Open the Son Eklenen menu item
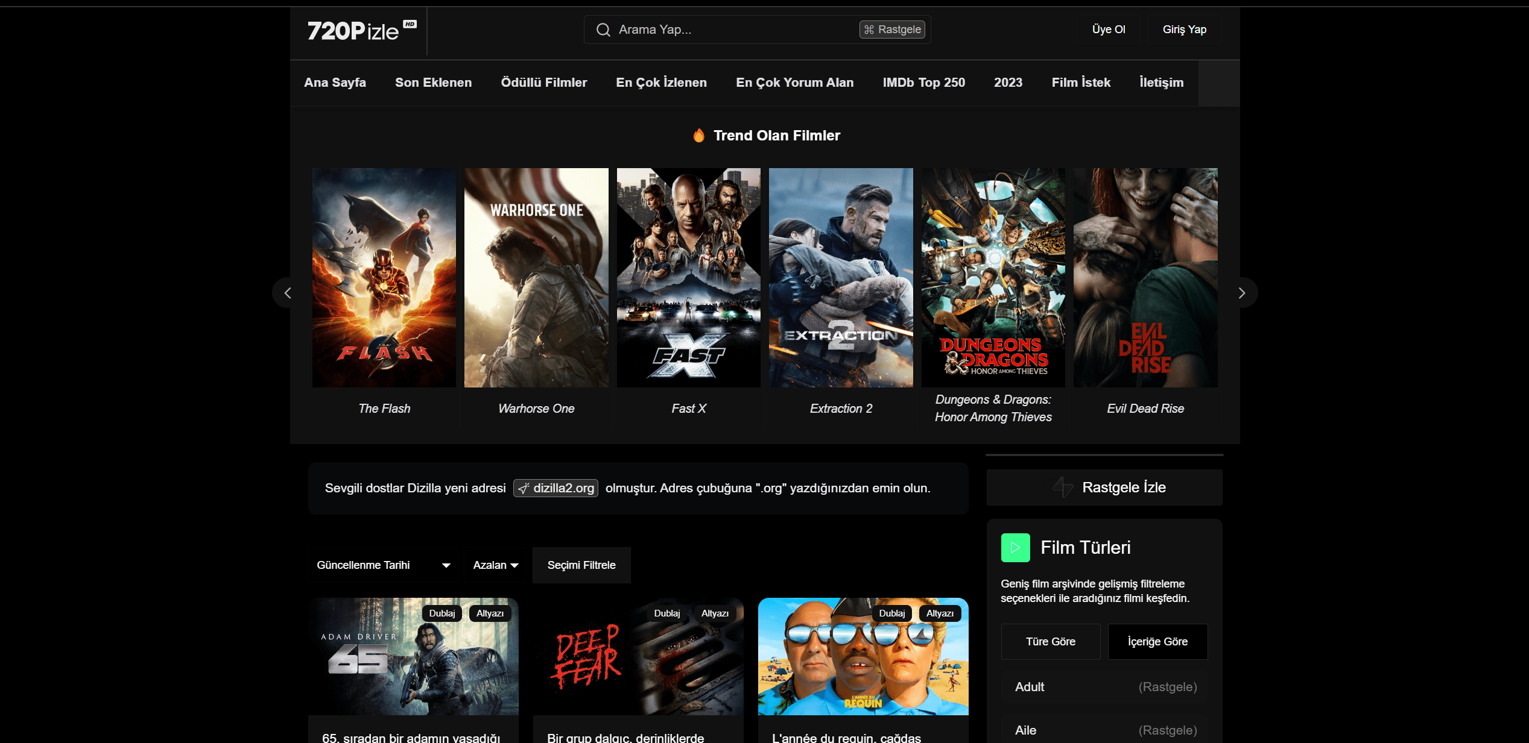This screenshot has width=1529, height=743. pyautogui.click(x=434, y=83)
